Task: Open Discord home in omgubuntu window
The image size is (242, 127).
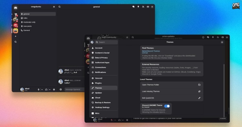Action: (15, 8)
